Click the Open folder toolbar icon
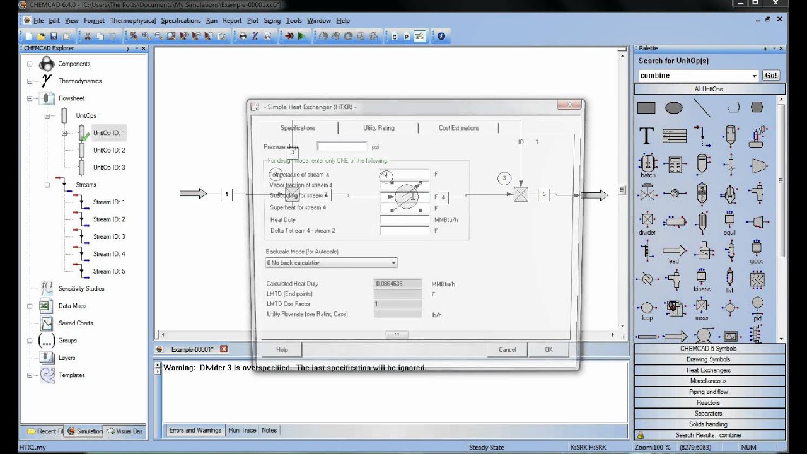This screenshot has height=454, width=807. (x=41, y=37)
